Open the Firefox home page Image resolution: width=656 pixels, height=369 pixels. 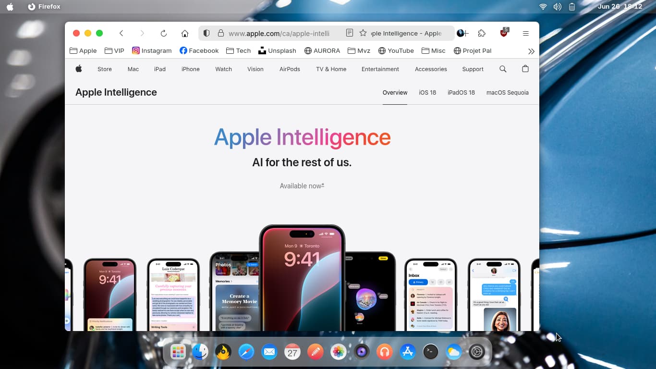(185, 33)
